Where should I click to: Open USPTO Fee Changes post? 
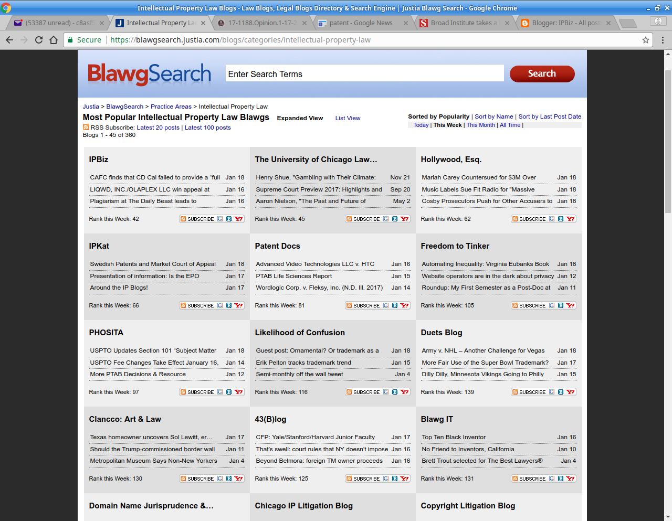coord(154,363)
